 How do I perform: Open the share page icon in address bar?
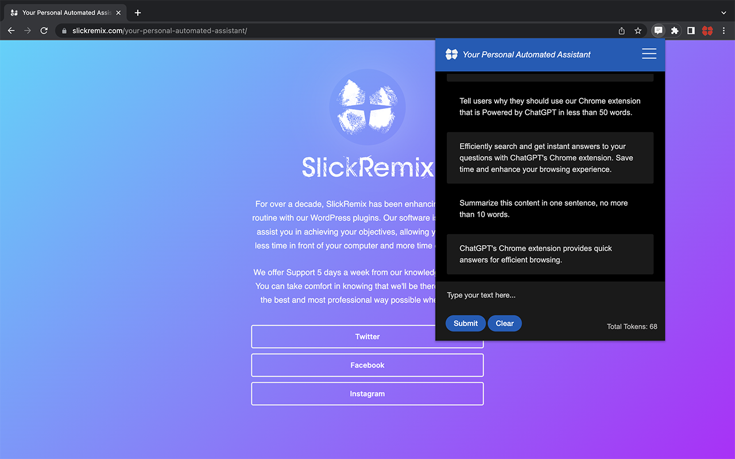coord(621,31)
